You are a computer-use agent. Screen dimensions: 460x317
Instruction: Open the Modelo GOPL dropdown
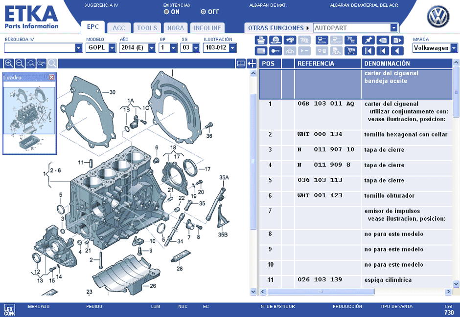[112, 48]
